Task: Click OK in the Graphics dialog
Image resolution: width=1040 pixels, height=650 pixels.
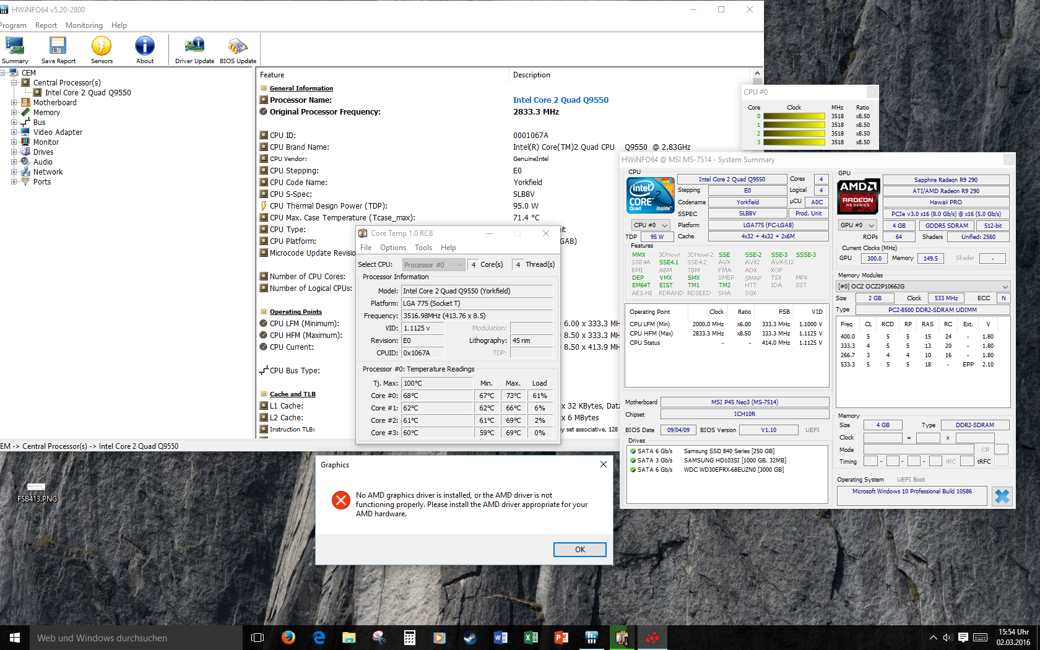Action: 579,550
